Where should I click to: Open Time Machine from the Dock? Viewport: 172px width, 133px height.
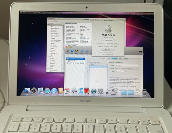(x=94, y=91)
